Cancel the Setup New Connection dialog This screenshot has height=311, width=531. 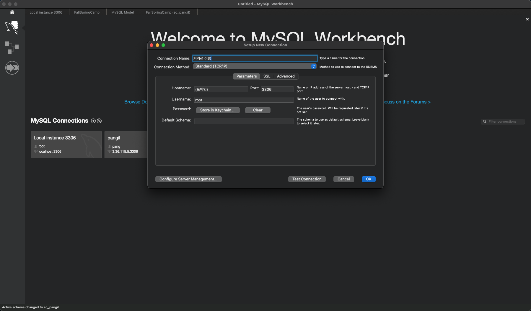click(x=344, y=179)
